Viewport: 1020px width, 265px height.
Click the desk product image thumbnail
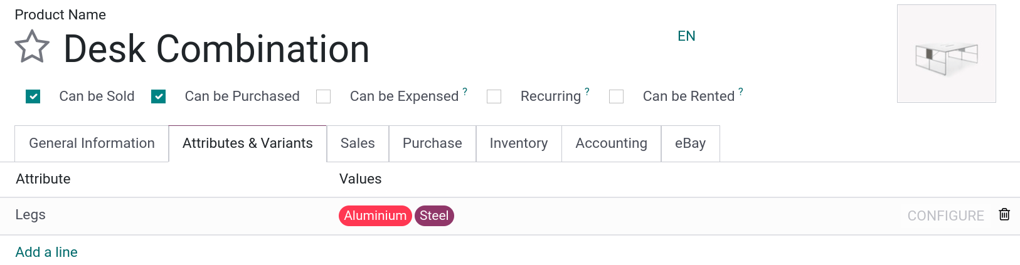pos(946,54)
